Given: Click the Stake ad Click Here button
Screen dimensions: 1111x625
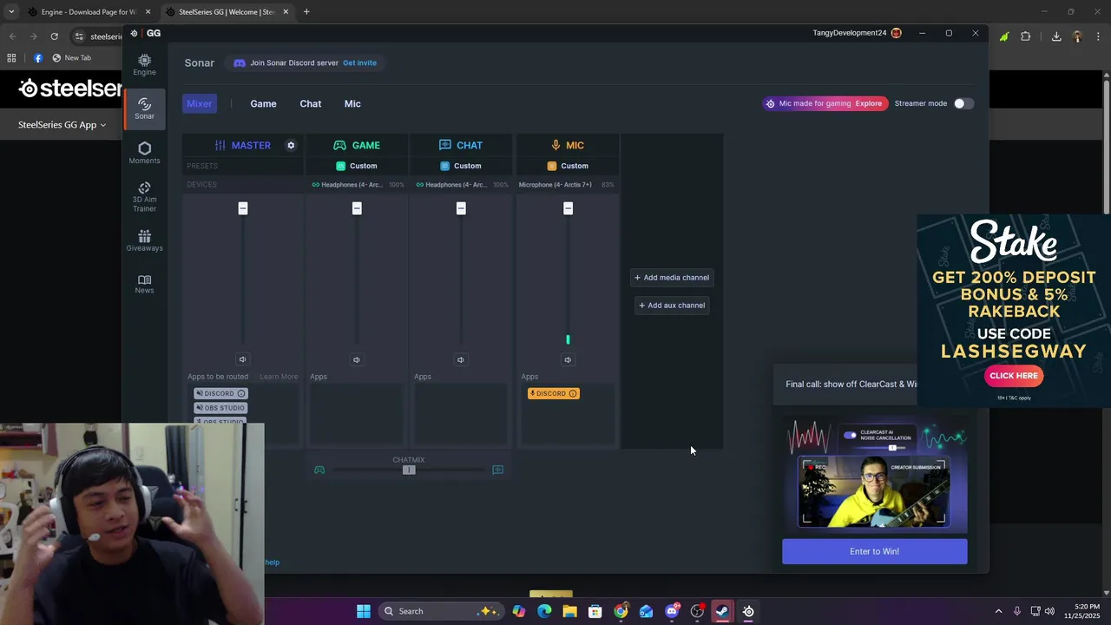Looking at the screenshot, I should click(x=1013, y=376).
